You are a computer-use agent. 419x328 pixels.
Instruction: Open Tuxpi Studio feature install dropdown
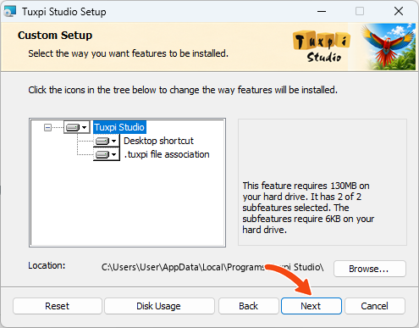(77, 127)
